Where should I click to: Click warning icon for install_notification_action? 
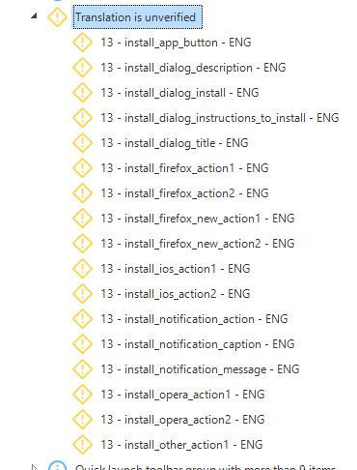point(82,319)
